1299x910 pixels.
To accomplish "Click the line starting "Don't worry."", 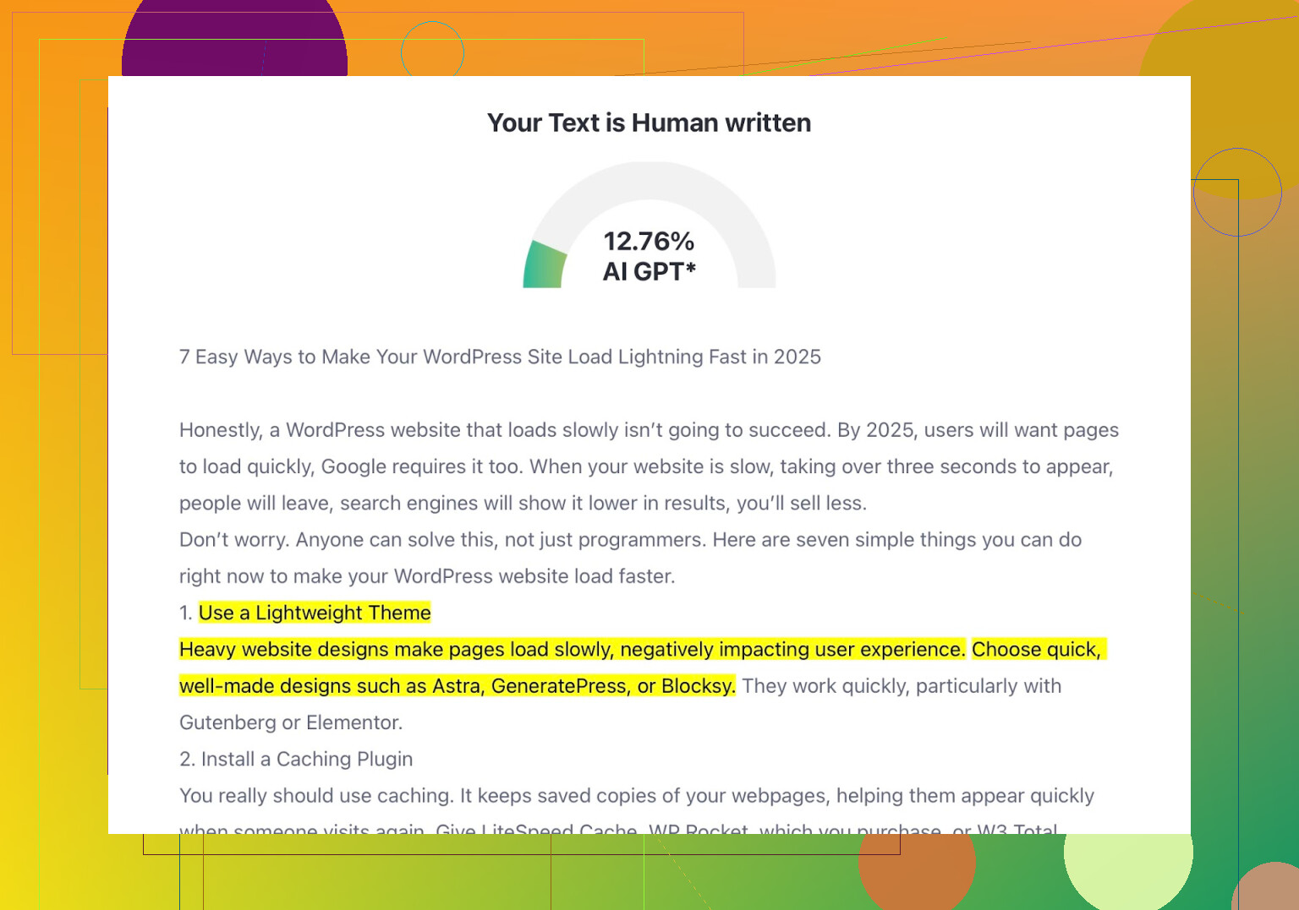I will point(630,540).
